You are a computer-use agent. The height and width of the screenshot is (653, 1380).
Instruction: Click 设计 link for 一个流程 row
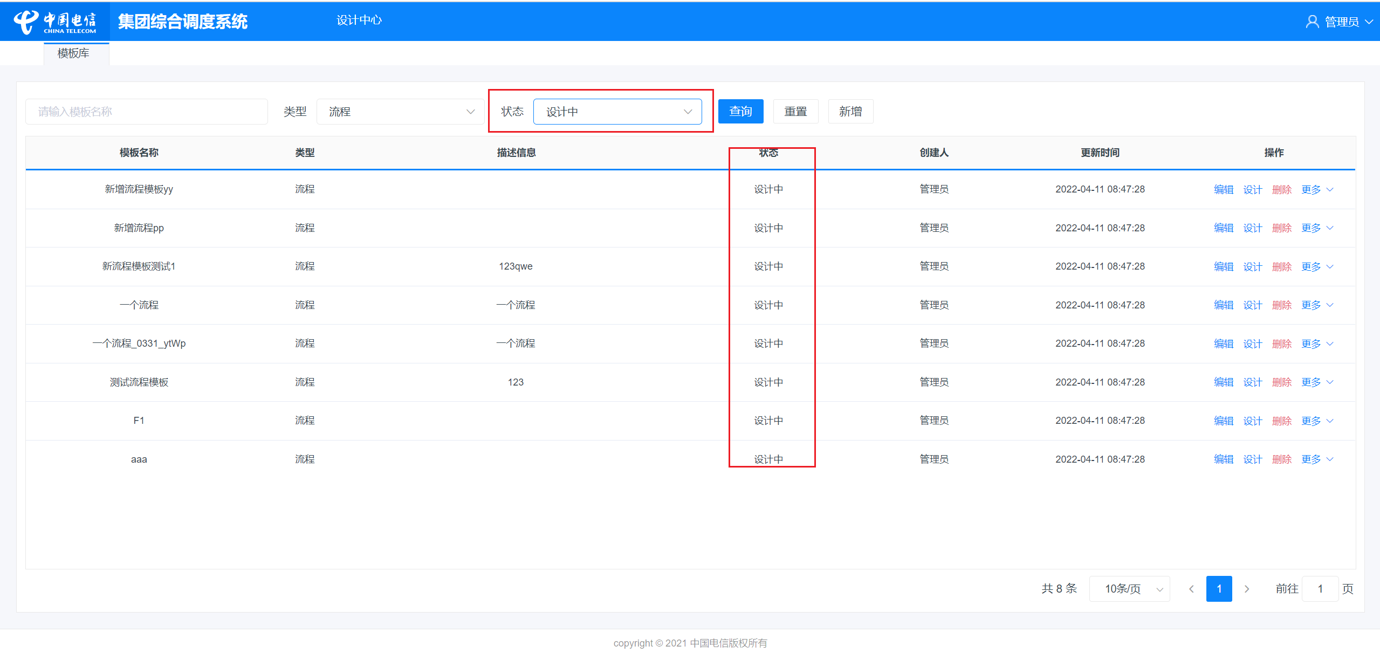[1252, 305]
